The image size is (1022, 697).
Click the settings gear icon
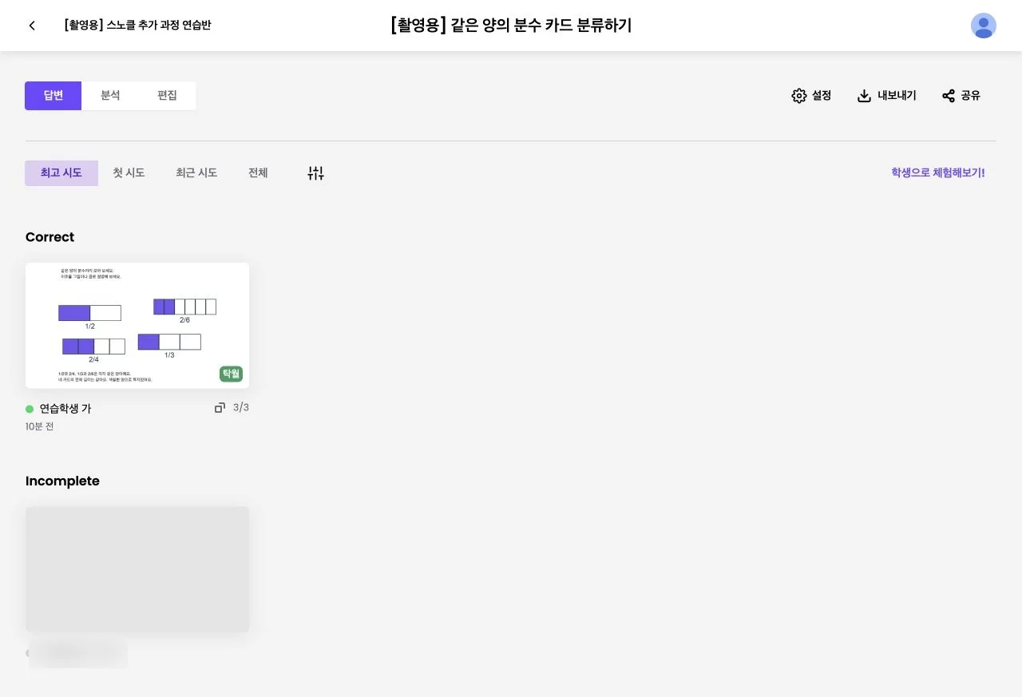(x=799, y=96)
